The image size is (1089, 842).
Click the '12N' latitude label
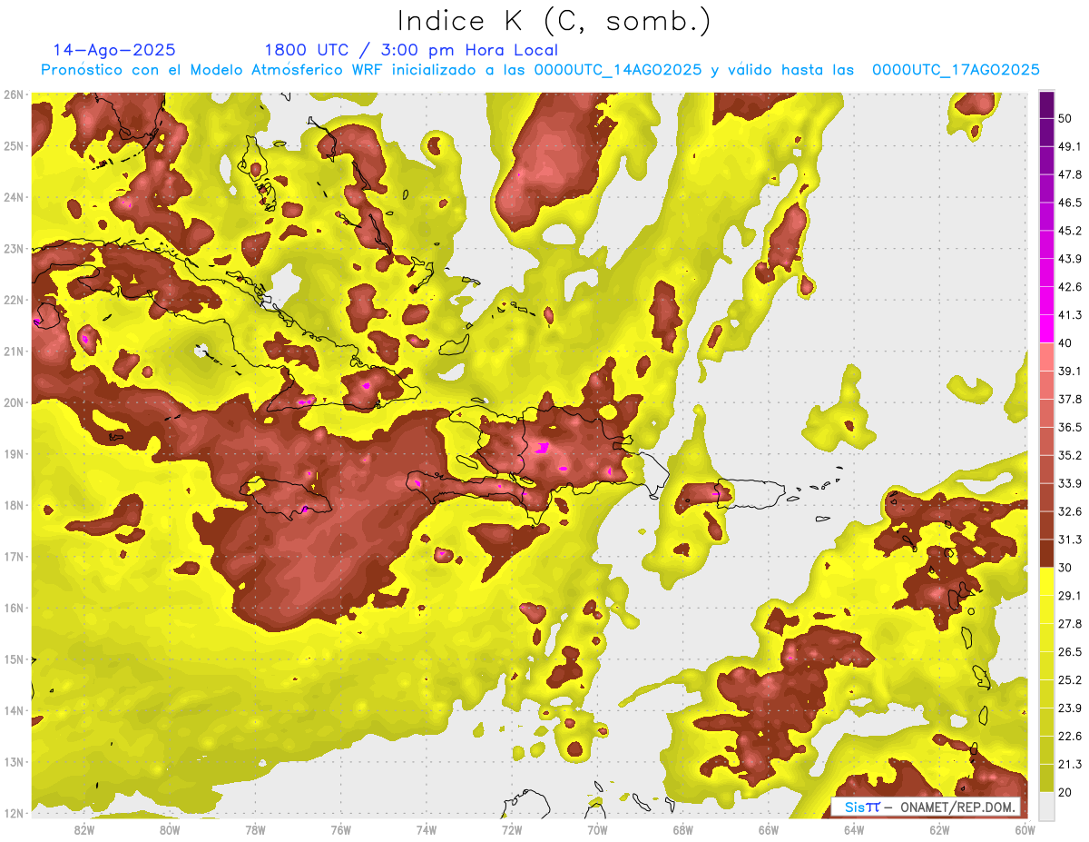point(14,814)
